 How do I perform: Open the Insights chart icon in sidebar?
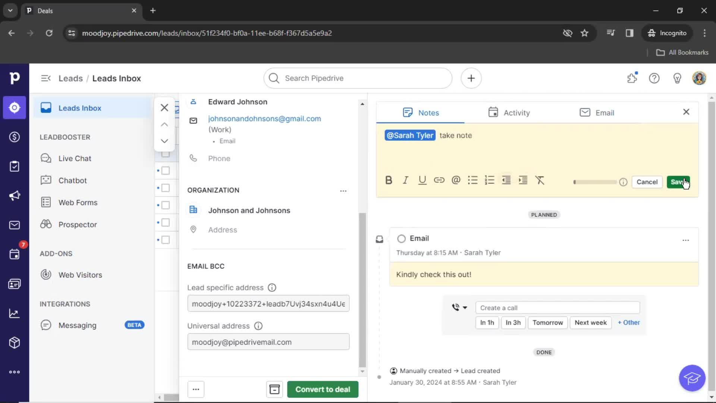[x=15, y=313]
